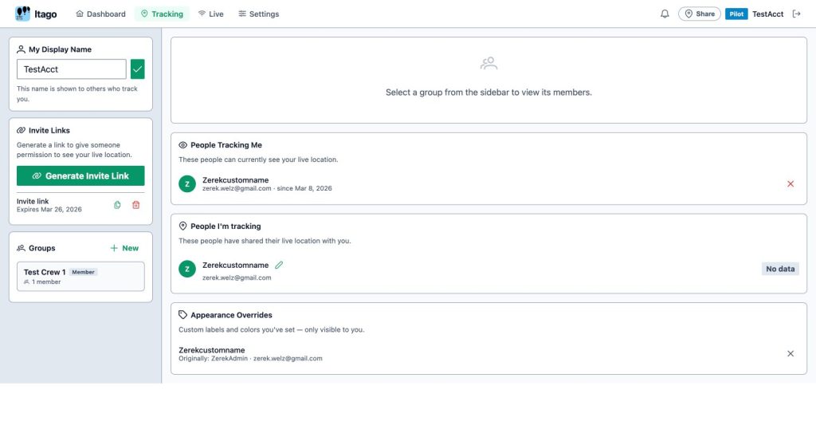The height and width of the screenshot is (433, 816).
Task: Click into the display name field
Action: click(72, 69)
